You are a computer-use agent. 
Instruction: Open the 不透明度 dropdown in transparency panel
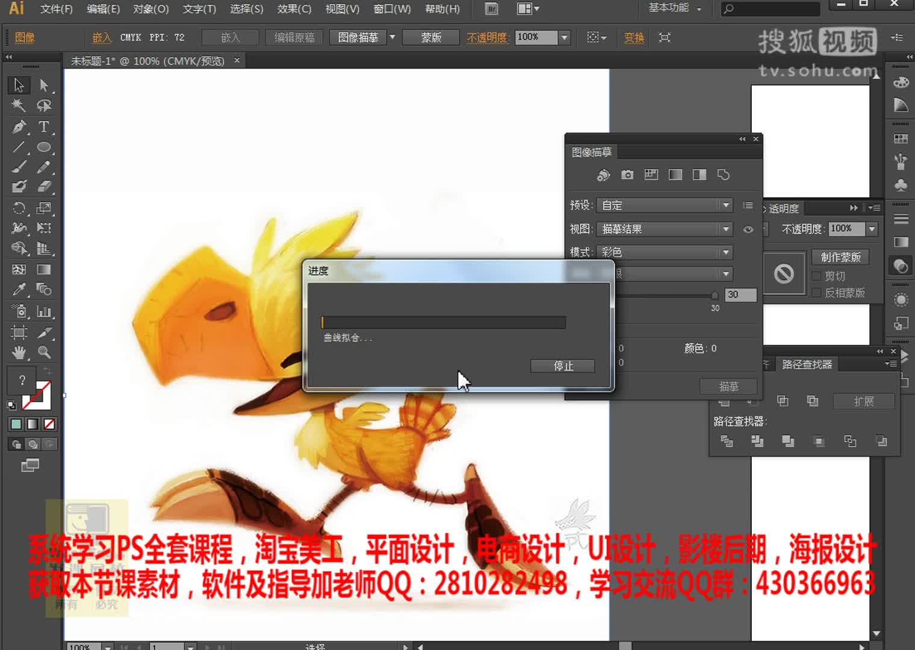872,229
